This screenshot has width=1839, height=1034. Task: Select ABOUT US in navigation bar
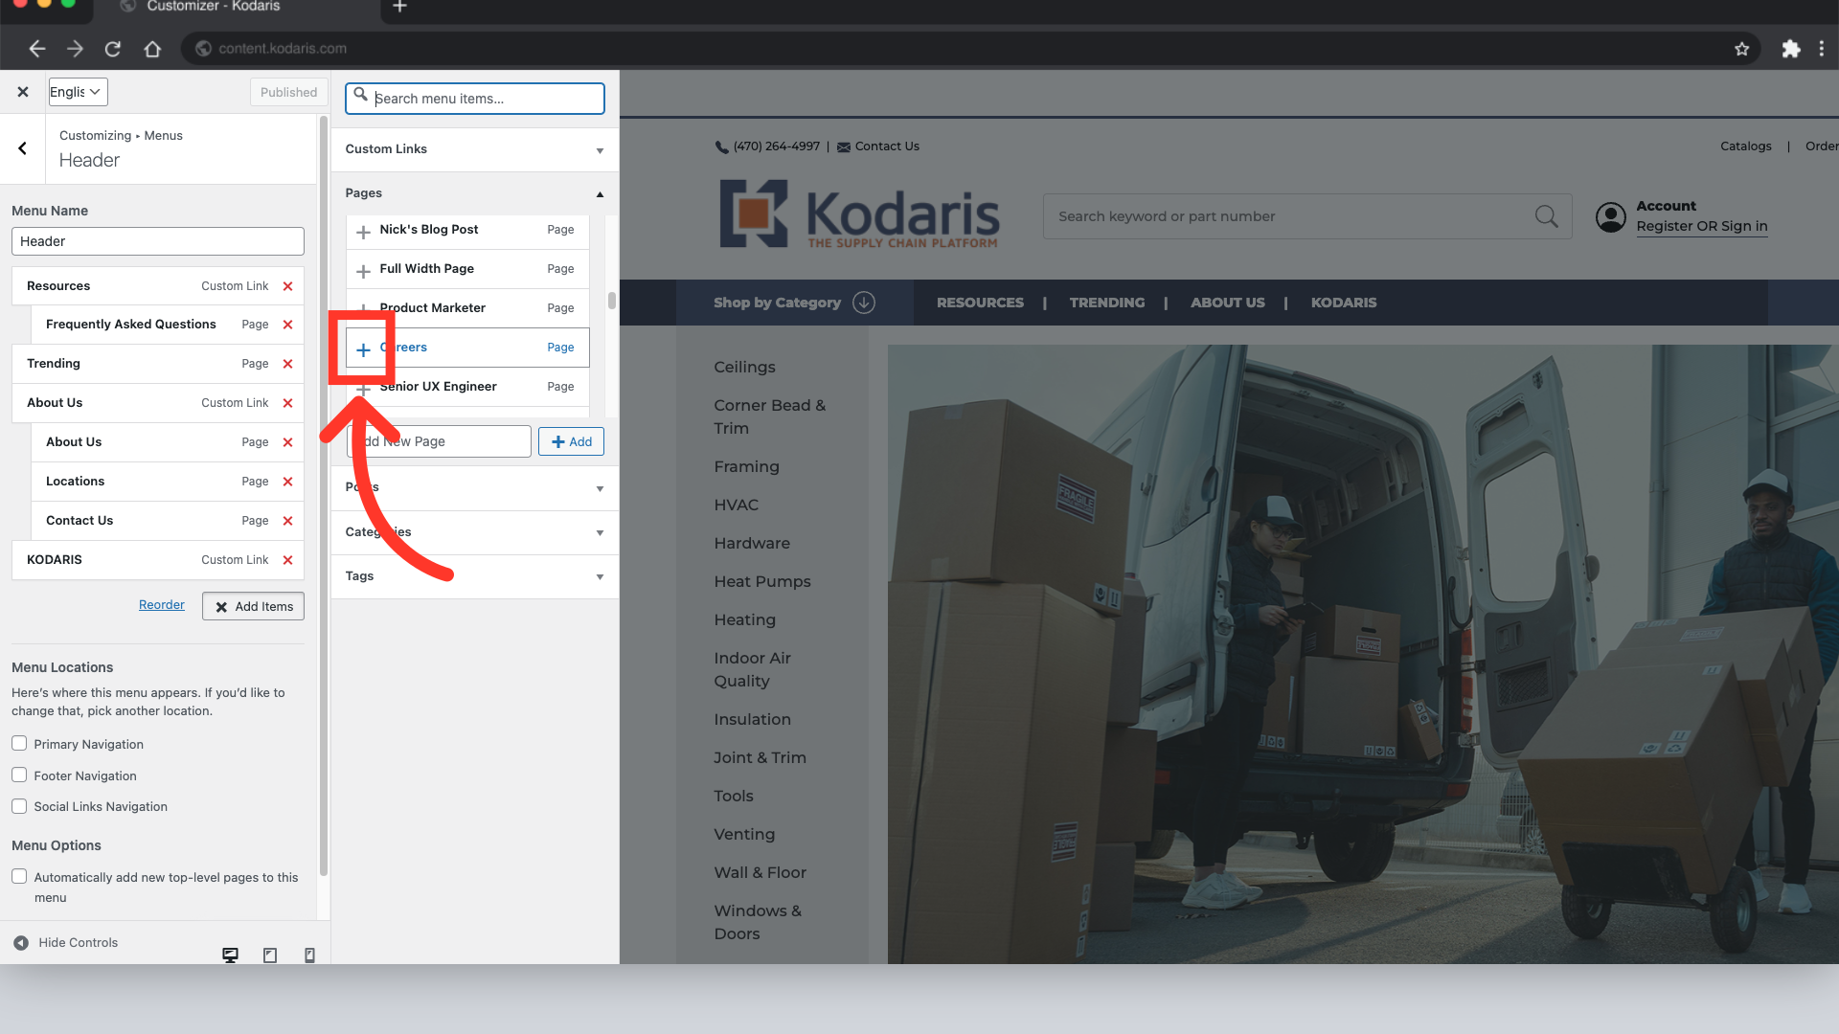[x=1227, y=303]
